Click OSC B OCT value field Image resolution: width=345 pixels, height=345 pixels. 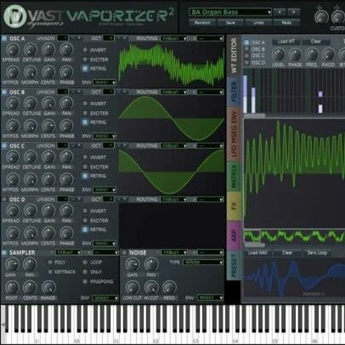point(108,92)
